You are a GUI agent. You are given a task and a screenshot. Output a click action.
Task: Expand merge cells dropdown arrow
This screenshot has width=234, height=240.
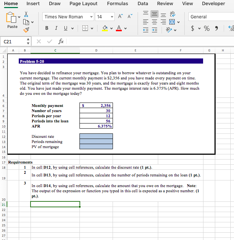point(178,22)
